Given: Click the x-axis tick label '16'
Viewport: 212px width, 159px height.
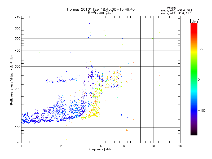Looking at the screenshot, I should [x=180, y=146].
